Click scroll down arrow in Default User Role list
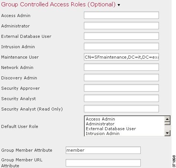 (x=167, y=133)
